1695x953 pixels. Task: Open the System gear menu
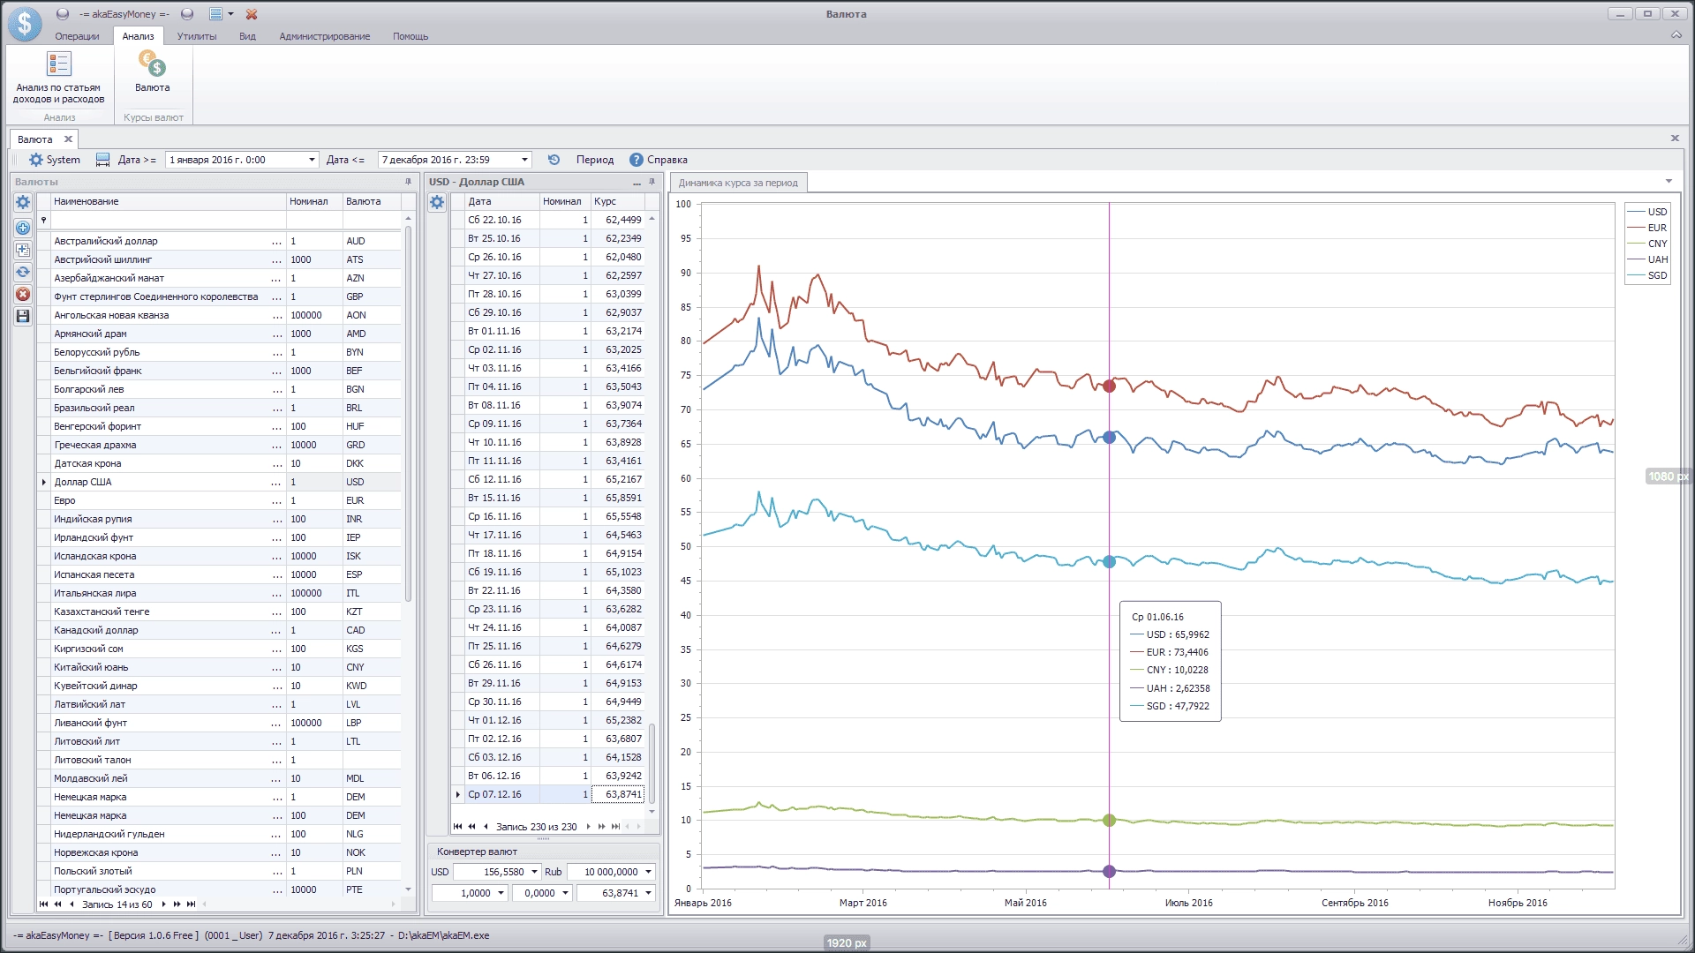(x=54, y=160)
